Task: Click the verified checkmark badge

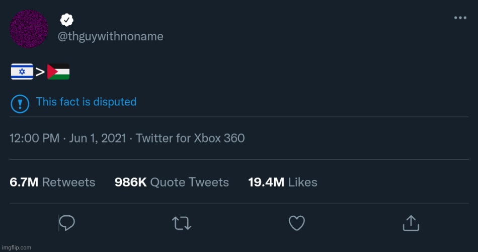Action: pyautogui.click(x=67, y=20)
